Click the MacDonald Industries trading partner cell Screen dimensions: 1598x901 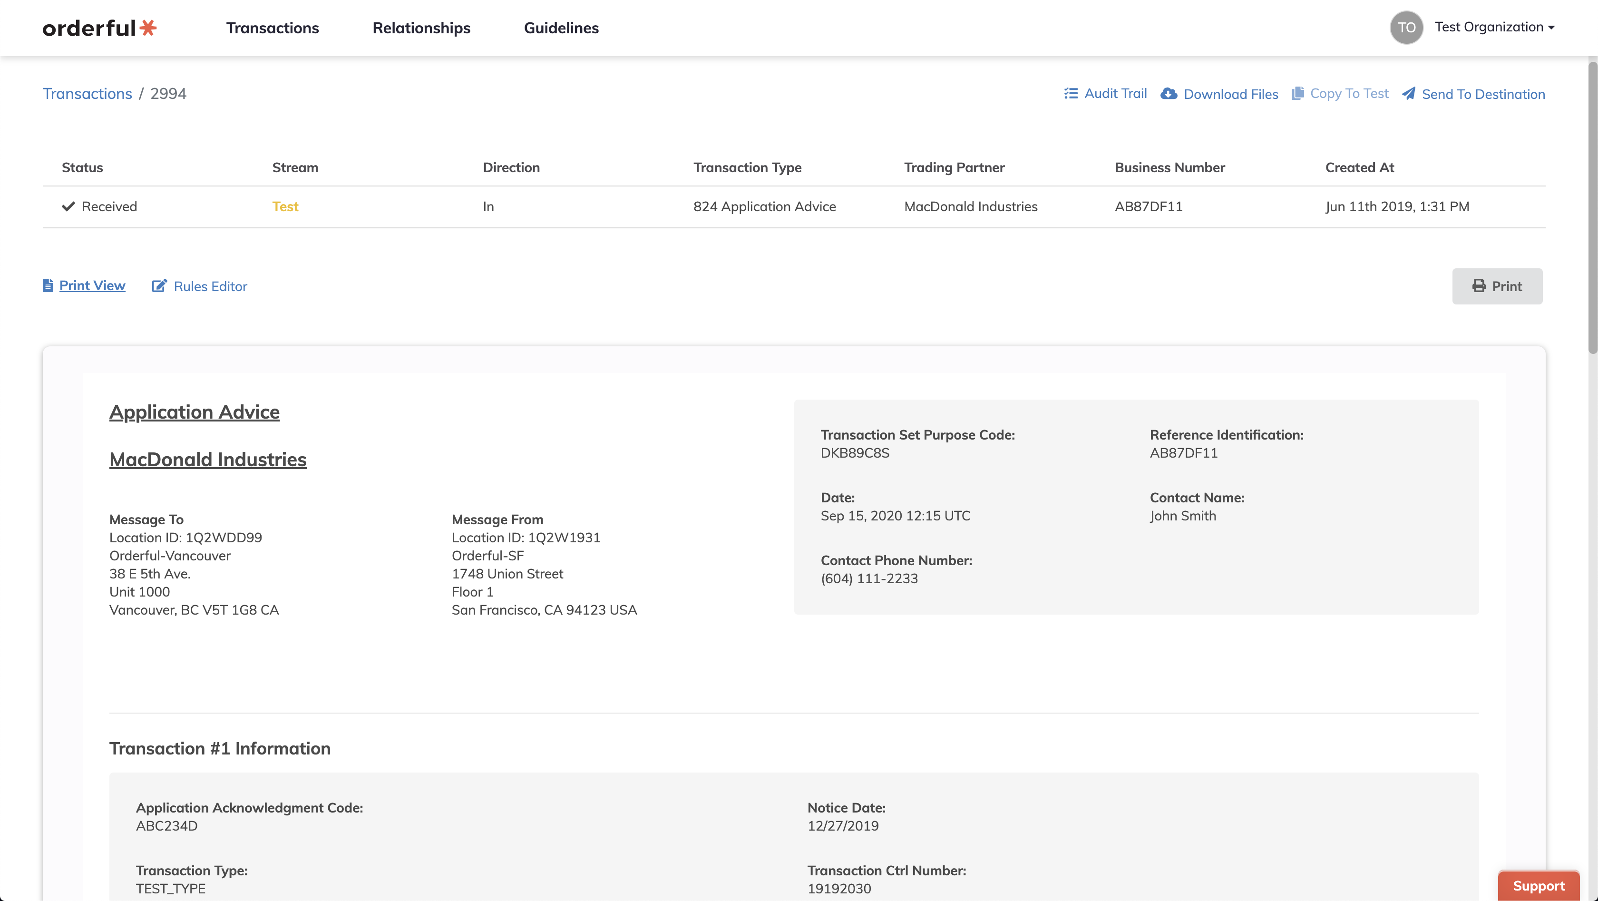click(x=970, y=206)
